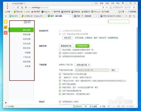Screen dimensions: 141x111
Task: Toggle 划词搜索工具条 checkbox
Action: pos(60,53)
